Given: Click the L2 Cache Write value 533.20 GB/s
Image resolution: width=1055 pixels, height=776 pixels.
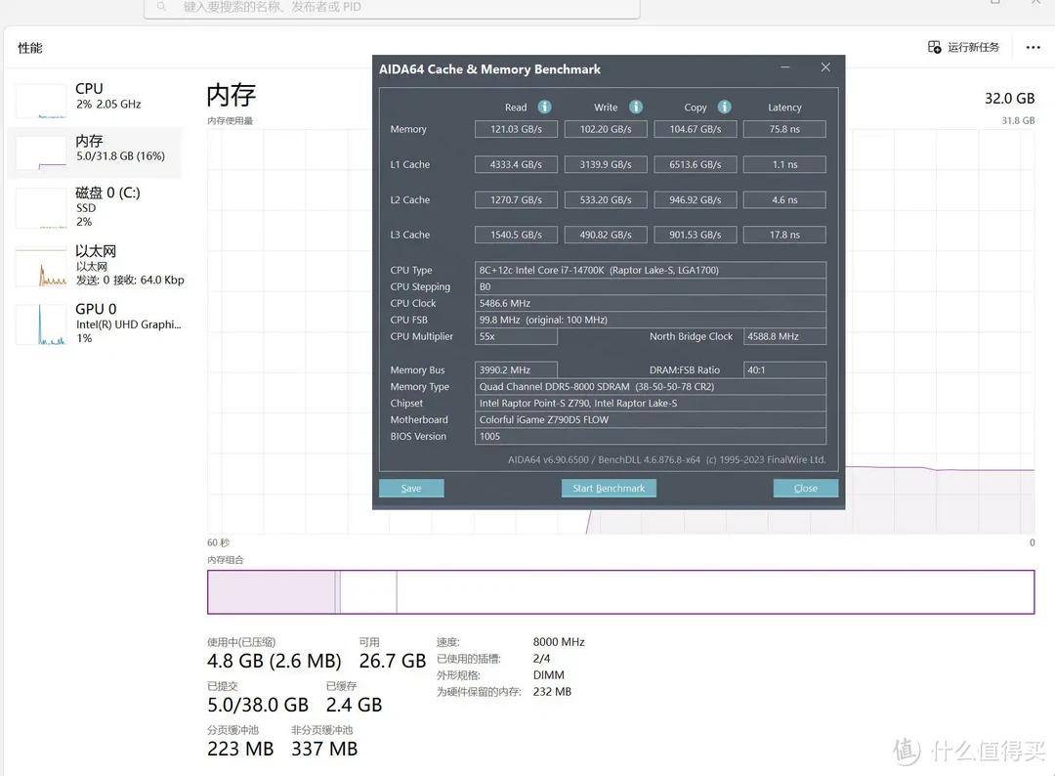Looking at the screenshot, I should pyautogui.click(x=606, y=200).
